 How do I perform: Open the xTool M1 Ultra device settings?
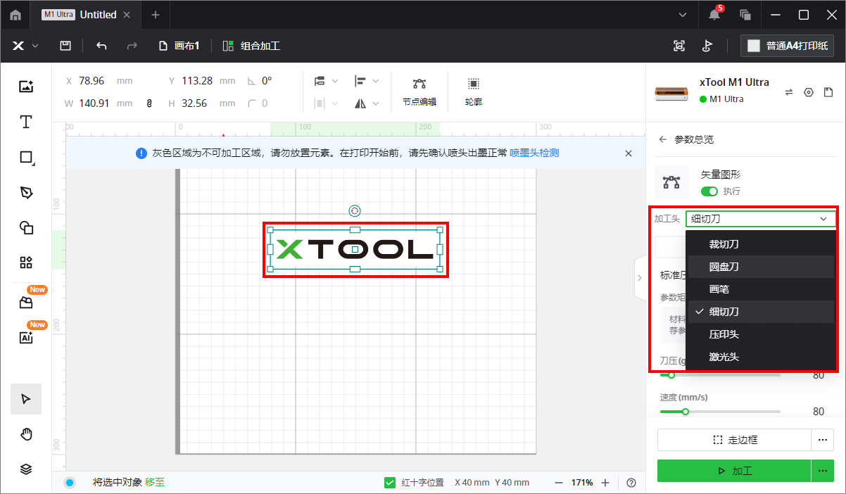(809, 92)
